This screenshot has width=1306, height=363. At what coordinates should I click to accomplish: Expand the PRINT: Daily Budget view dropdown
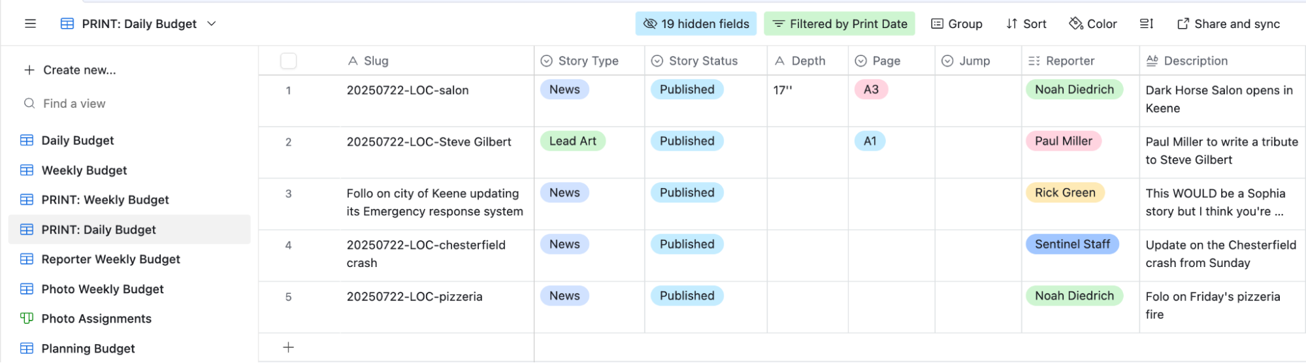coord(212,24)
